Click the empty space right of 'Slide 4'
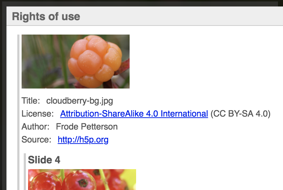Image resolution: width=283 pixels, height=190 pixels. pos(171,160)
